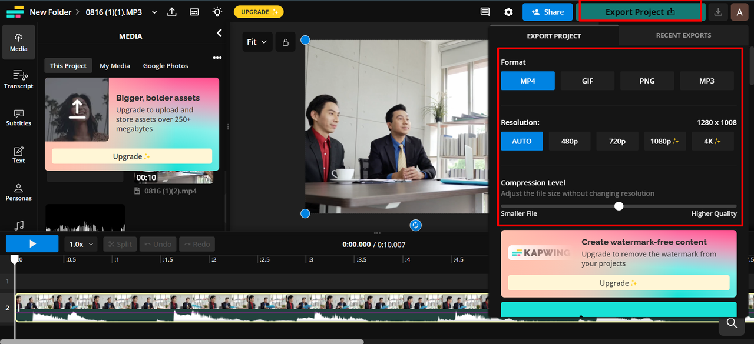Play the video with blue play button
The height and width of the screenshot is (344, 754).
(x=32, y=243)
